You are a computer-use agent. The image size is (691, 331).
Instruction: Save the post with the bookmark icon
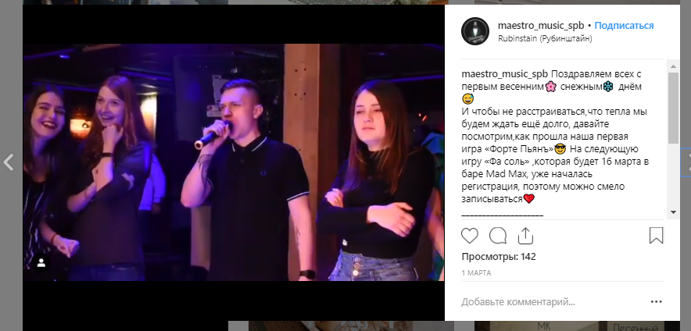[656, 236]
